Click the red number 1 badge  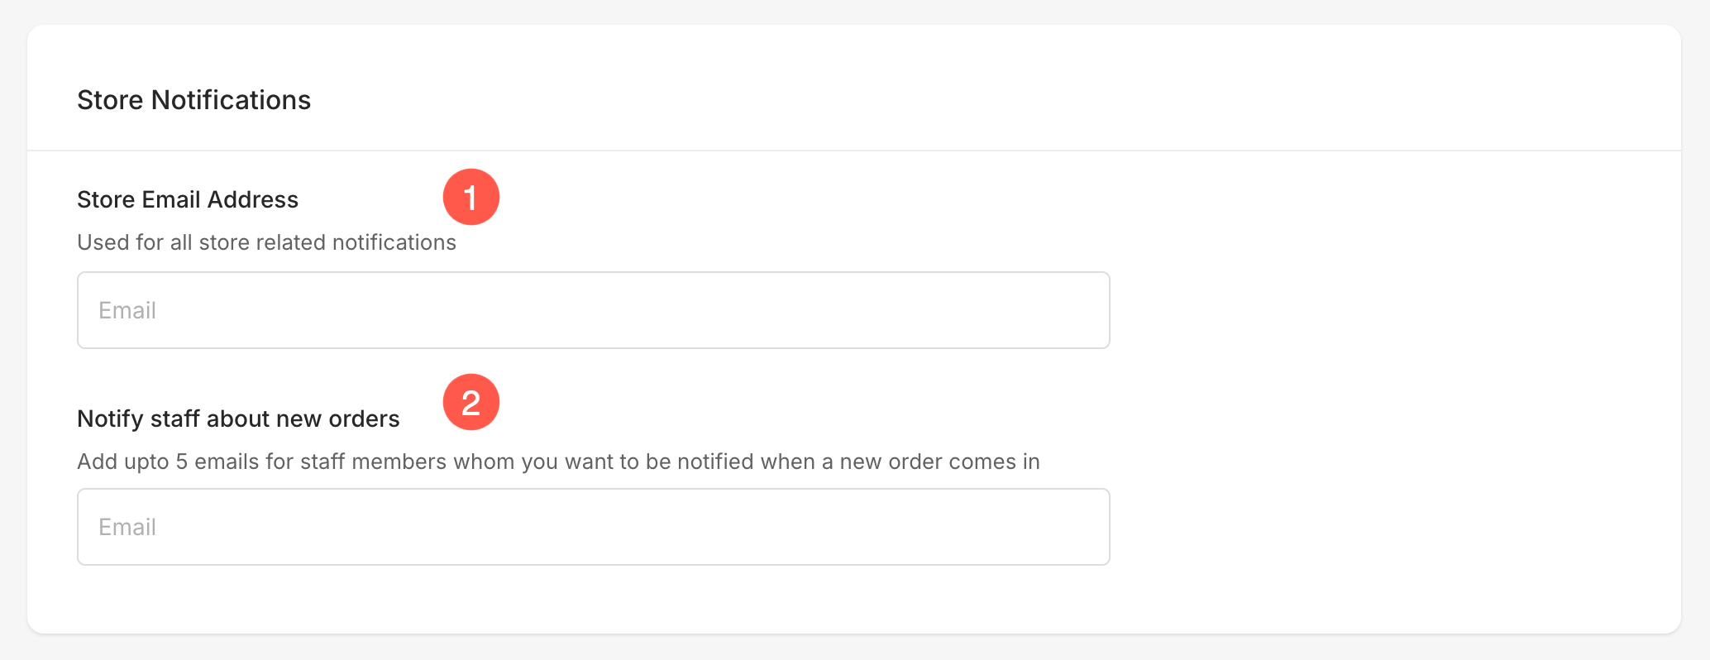[x=471, y=197]
